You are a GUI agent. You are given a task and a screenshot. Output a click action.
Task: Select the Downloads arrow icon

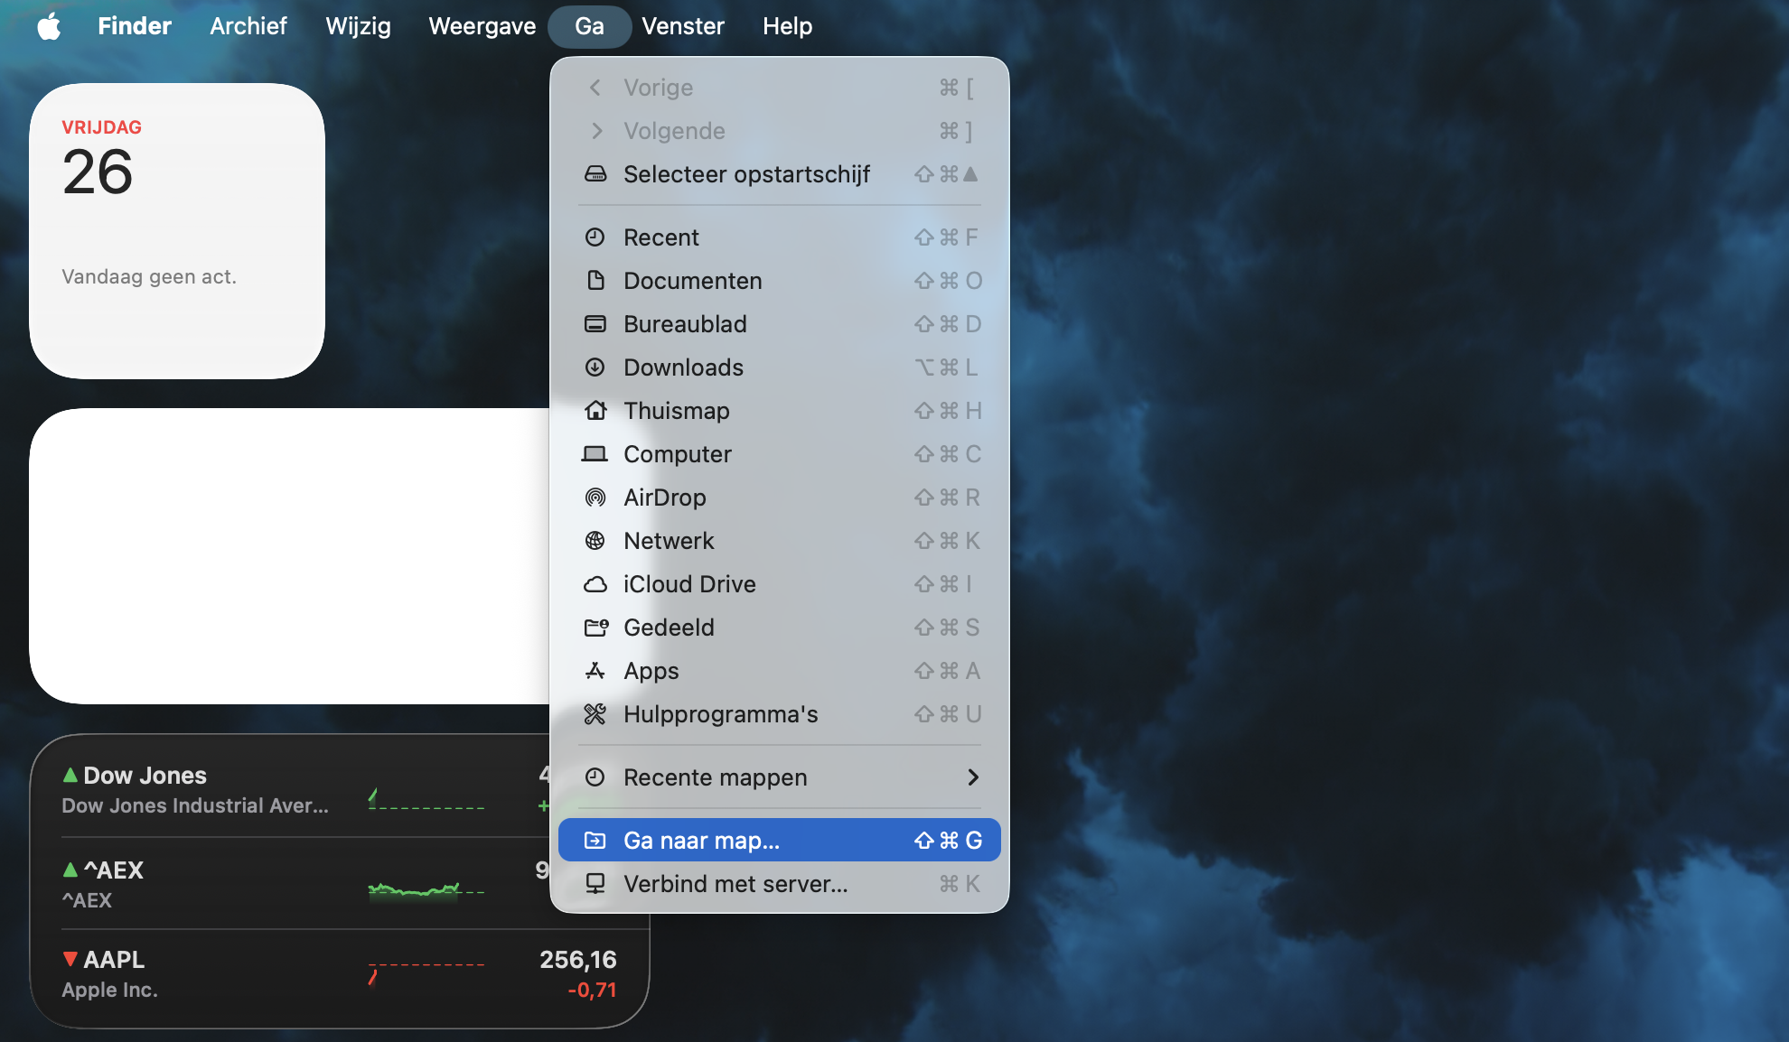click(x=595, y=367)
